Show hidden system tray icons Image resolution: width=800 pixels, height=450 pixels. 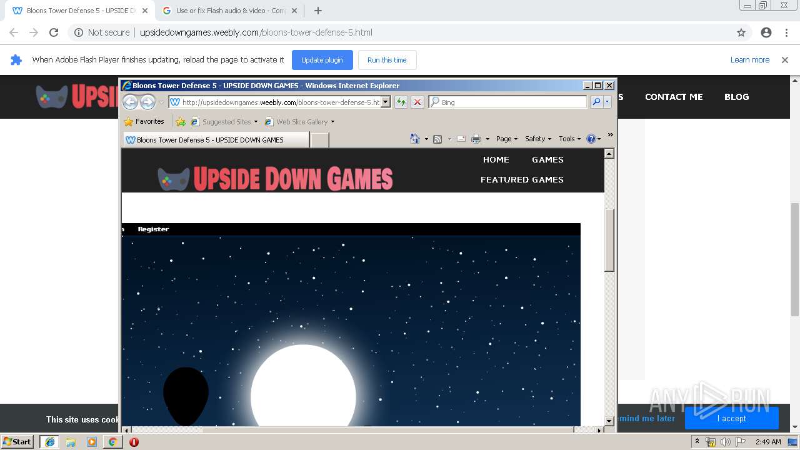(x=697, y=441)
